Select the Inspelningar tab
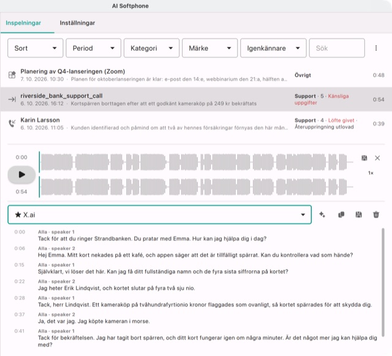The height and width of the screenshot is (356, 392). (x=23, y=23)
